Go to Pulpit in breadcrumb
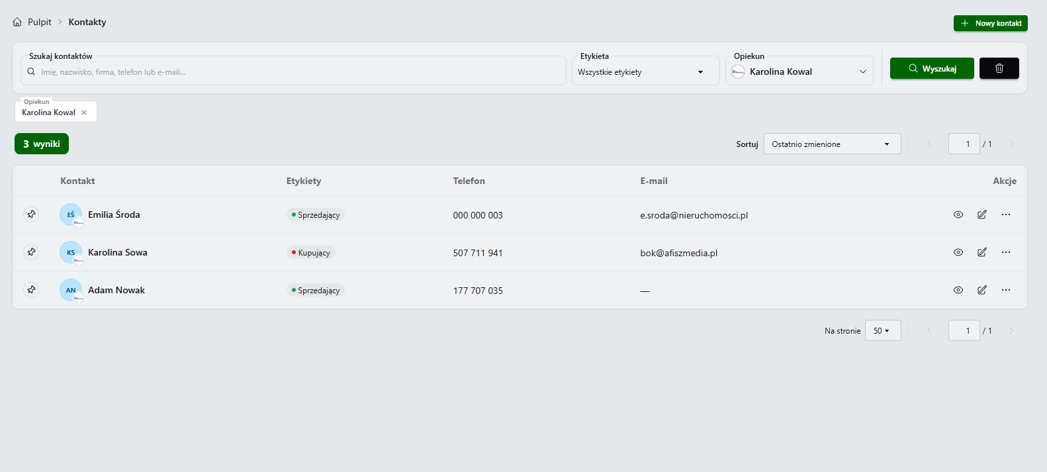Image resolution: width=1047 pixels, height=472 pixels. point(39,22)
